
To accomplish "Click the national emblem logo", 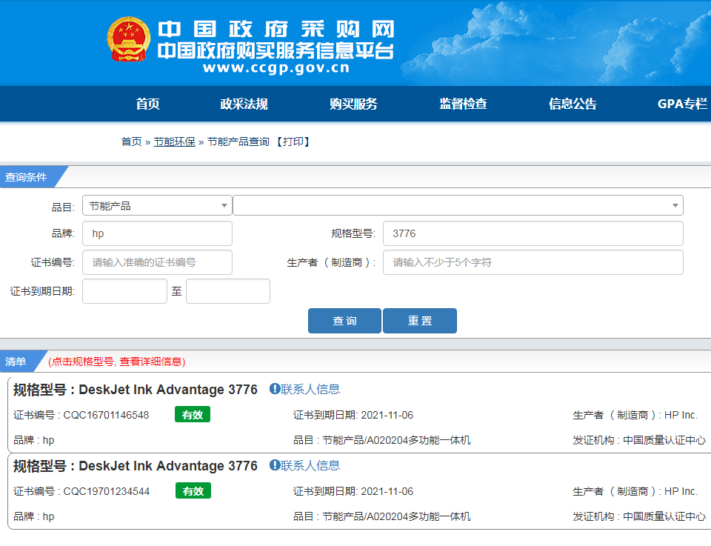I will (128, 40).
